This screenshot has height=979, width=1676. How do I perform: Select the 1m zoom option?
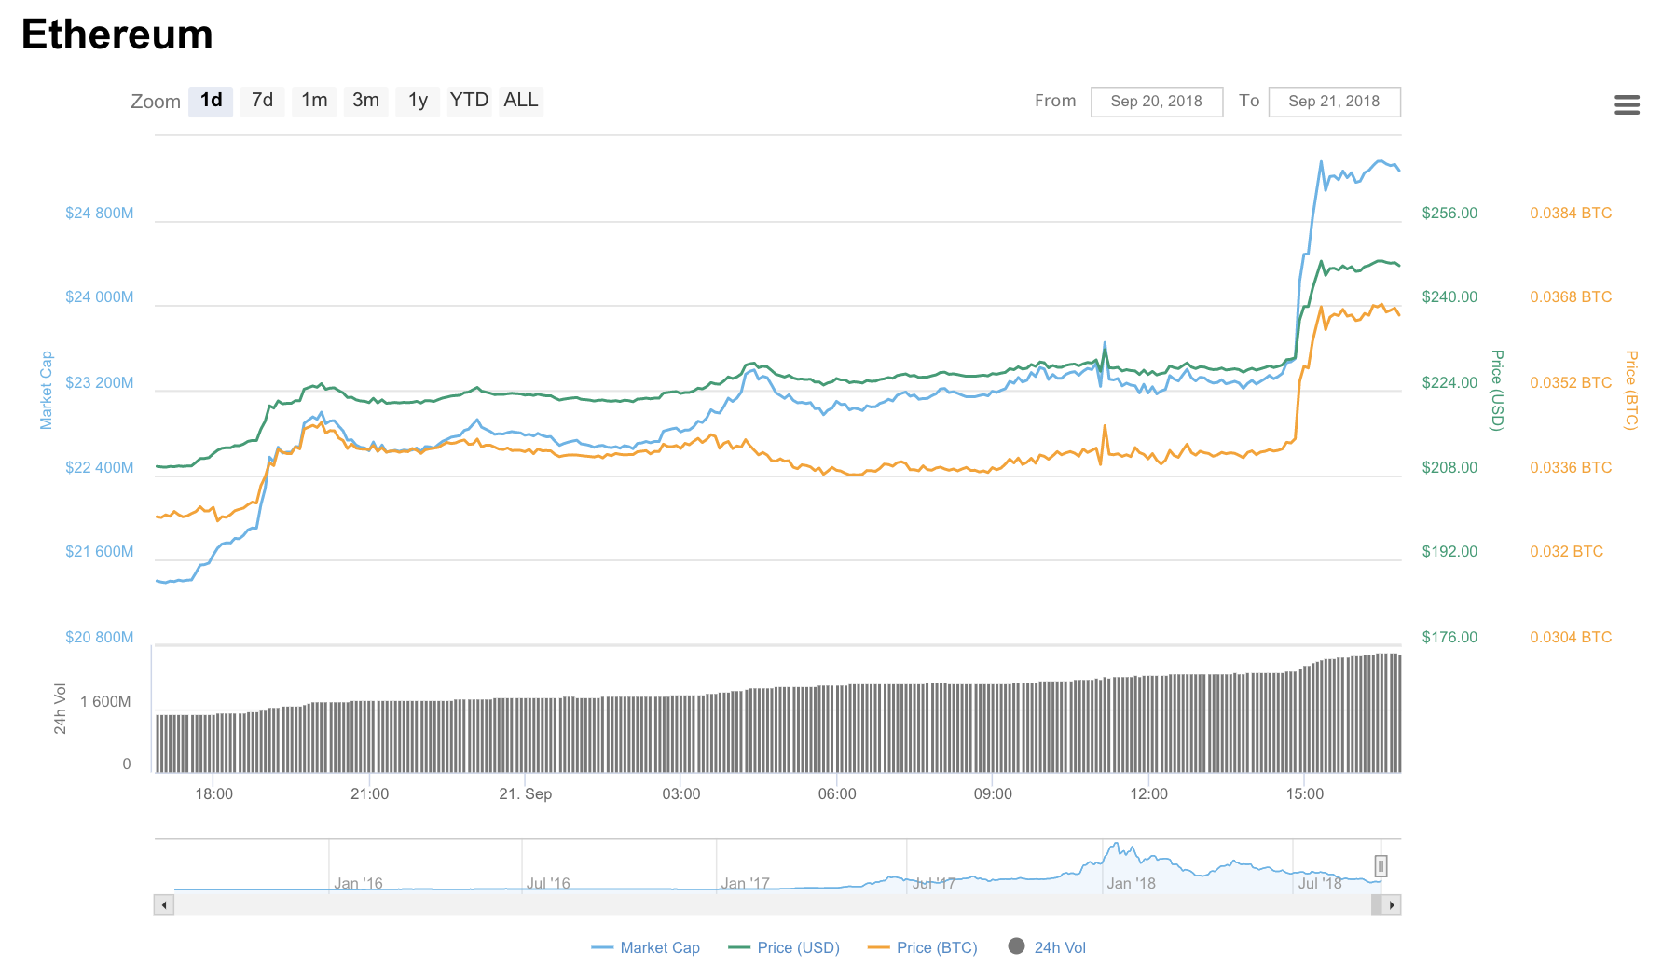[x=314, y=101]
